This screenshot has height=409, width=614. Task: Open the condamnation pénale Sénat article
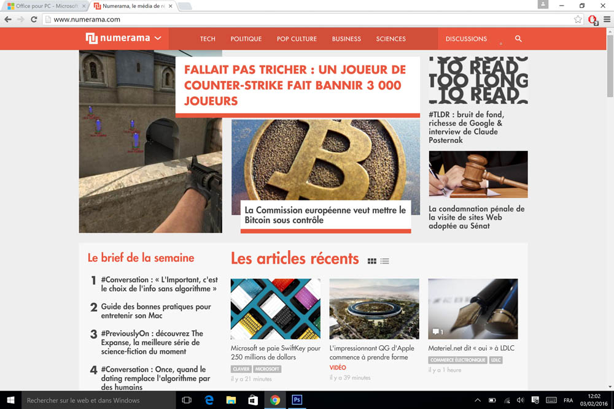click(476, 217)
